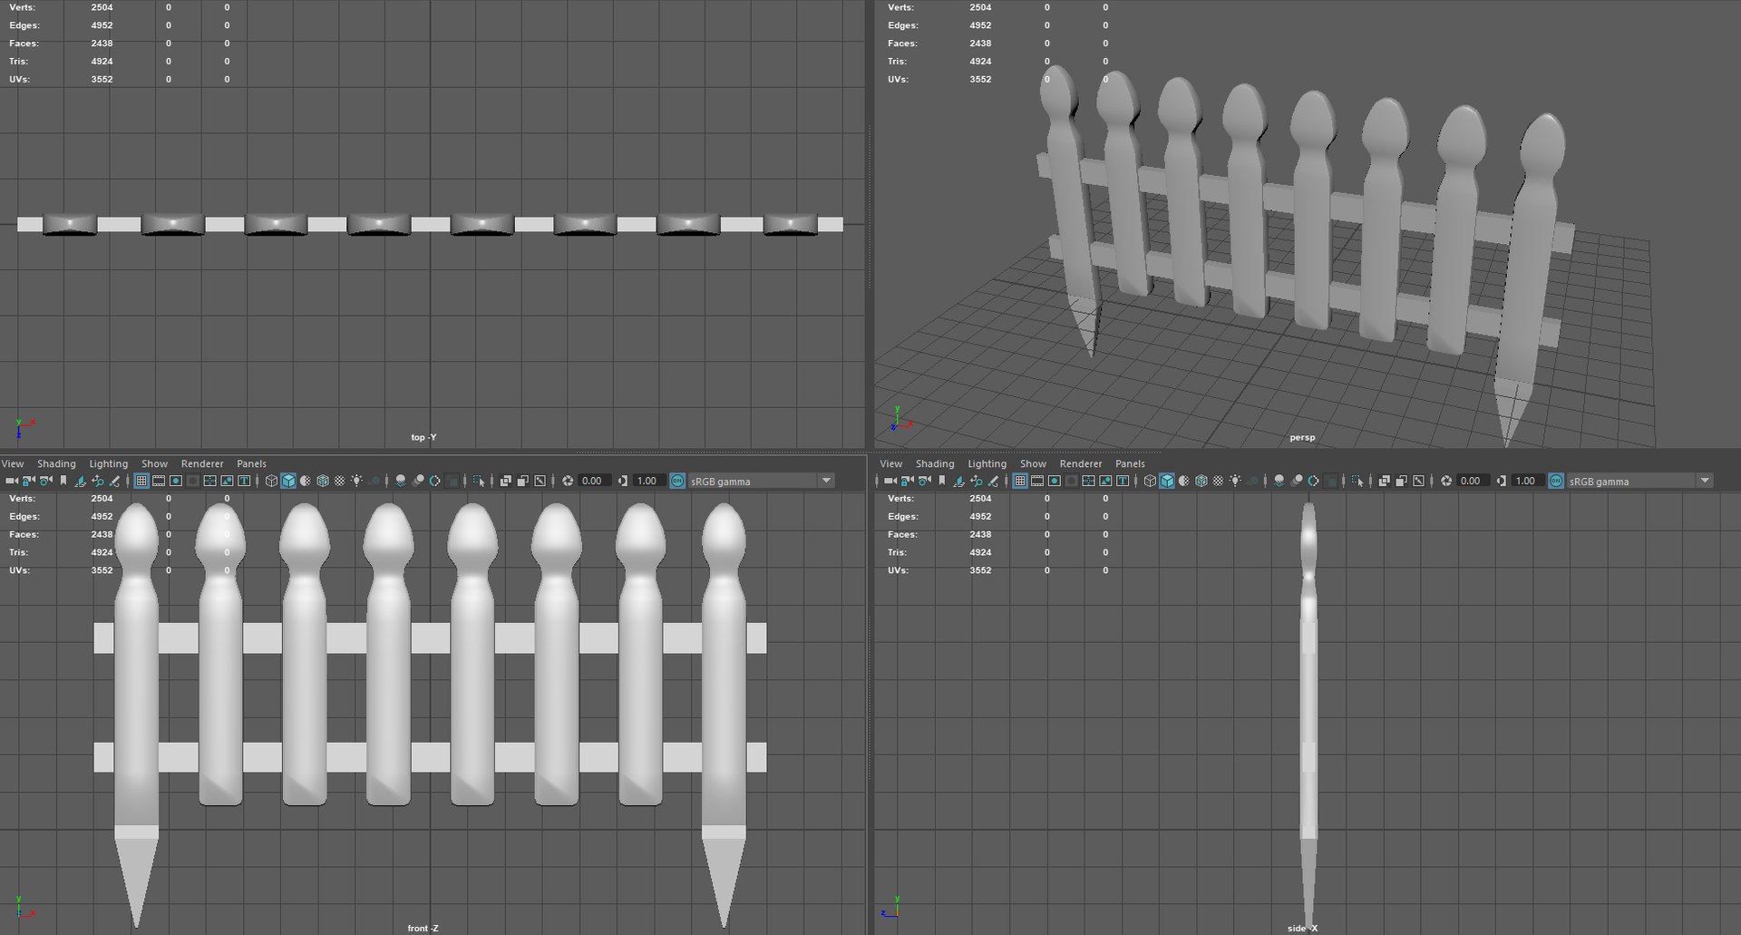Switch front panel to Wireframe display
This screenshot has height=935, width=1741.
point(271,481)
